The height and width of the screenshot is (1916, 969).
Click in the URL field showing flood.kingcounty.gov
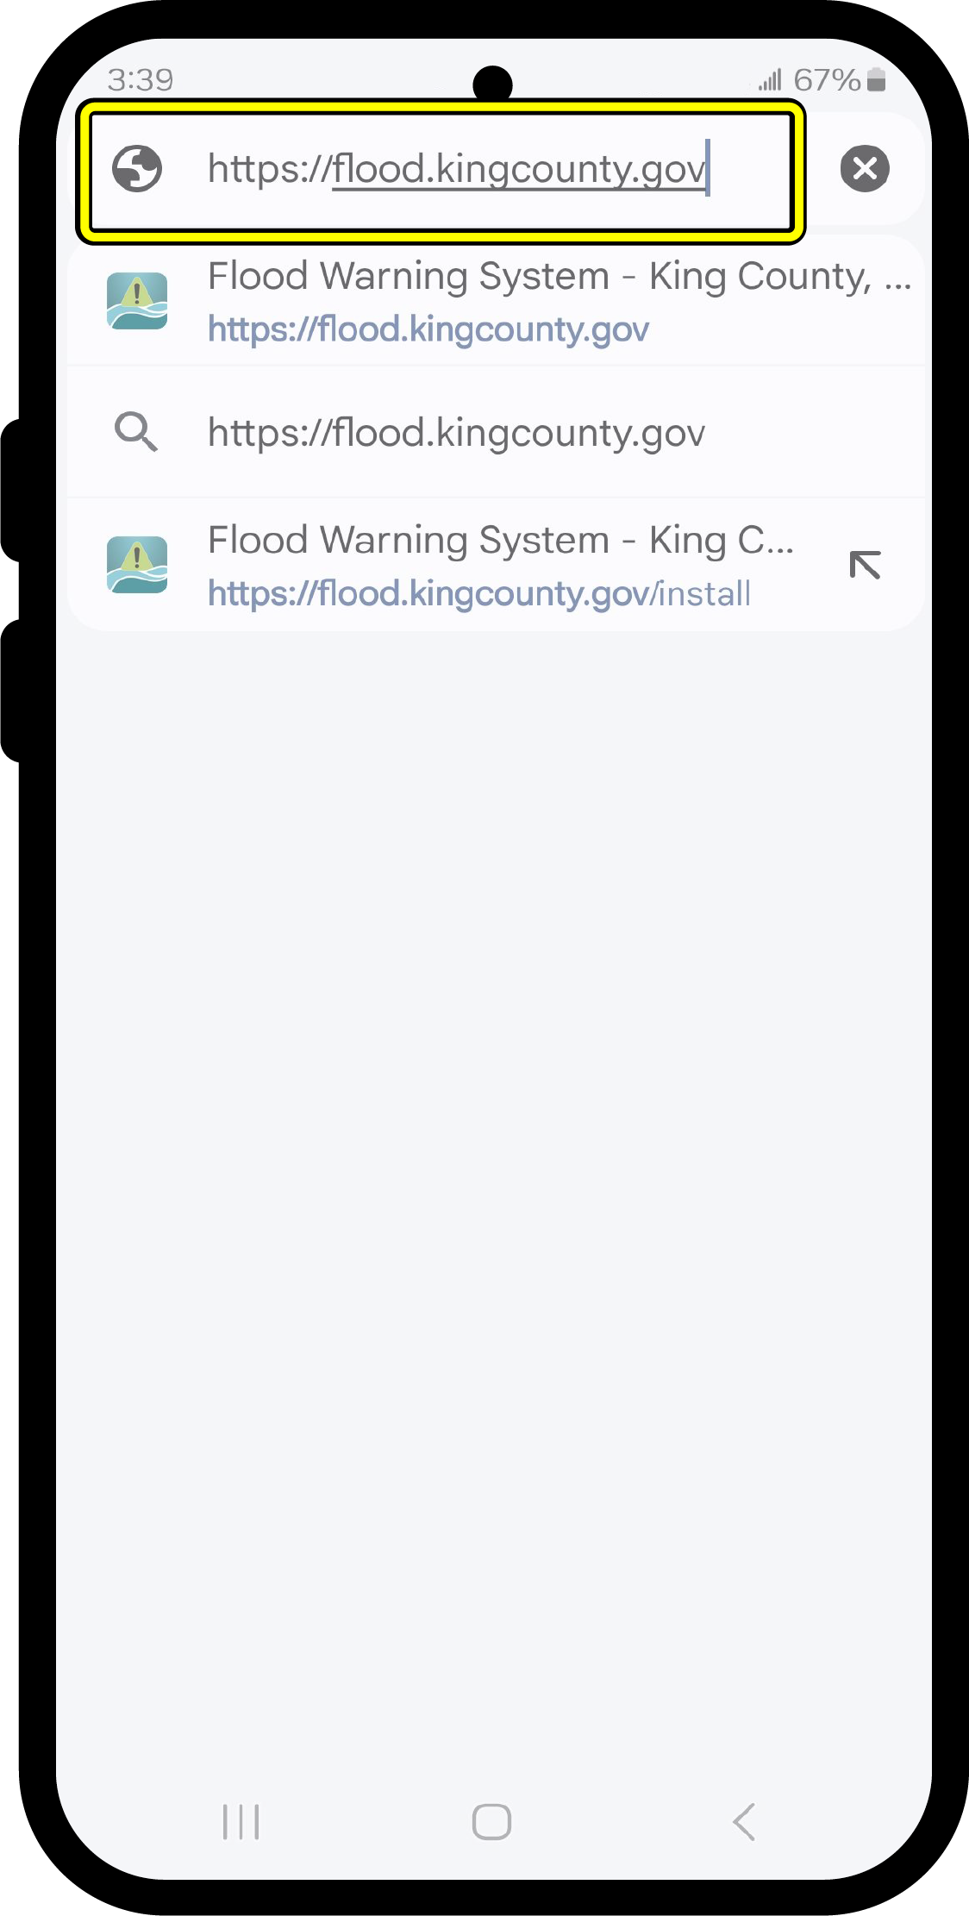(457, 169)
